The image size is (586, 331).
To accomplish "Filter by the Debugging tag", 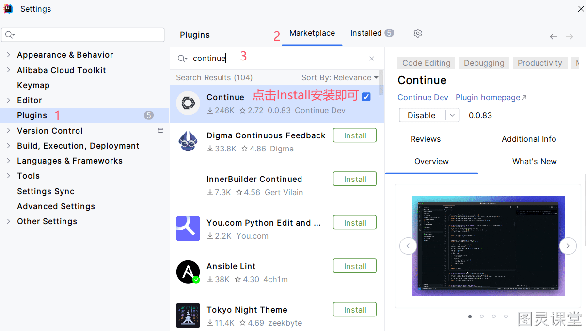I will (x=484, y=63).
